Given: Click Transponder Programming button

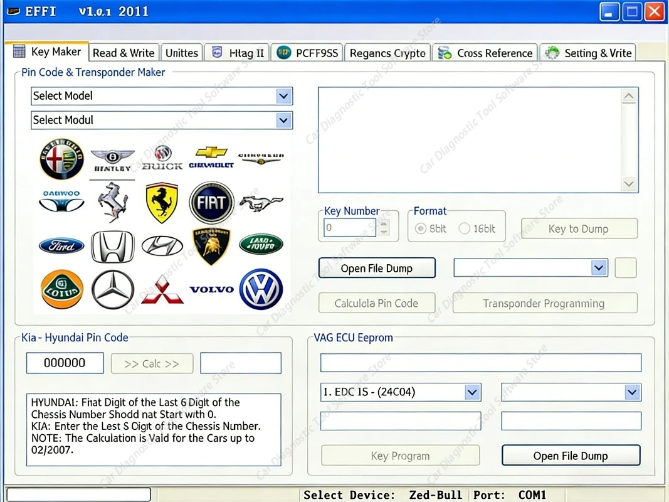Looking at the screenshot, I should pyautogui.click(x=545, y=303).
